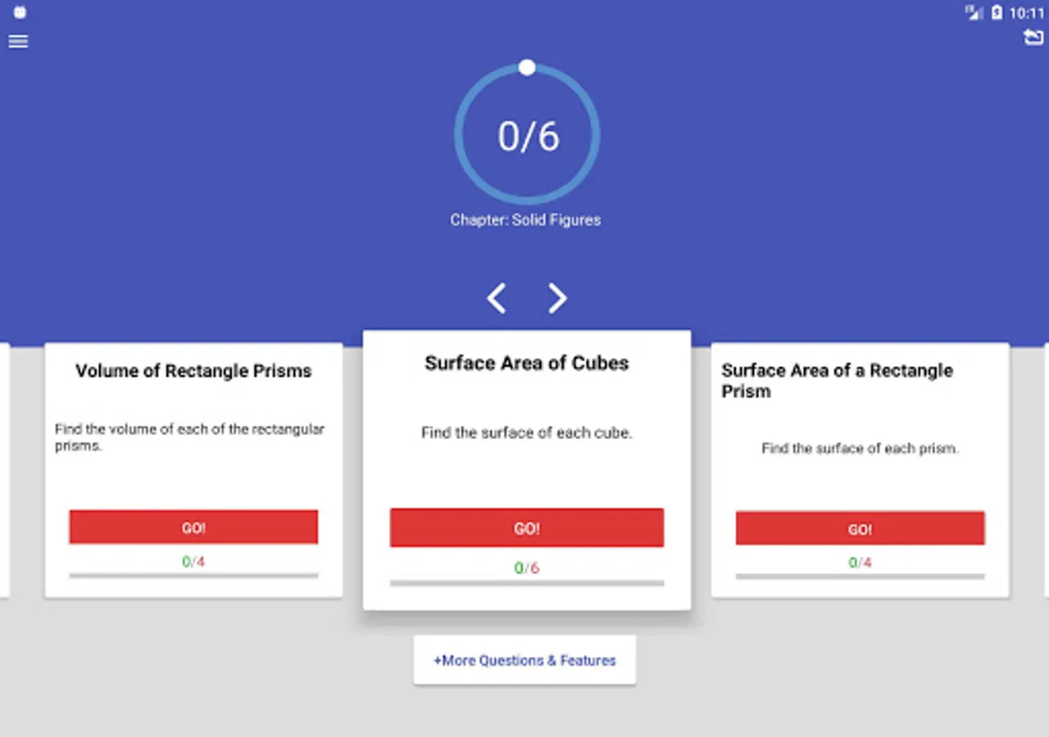Tap the return arrow icon at top right
Viewport: 1049px width, 737px height.
coord(1033,38)
